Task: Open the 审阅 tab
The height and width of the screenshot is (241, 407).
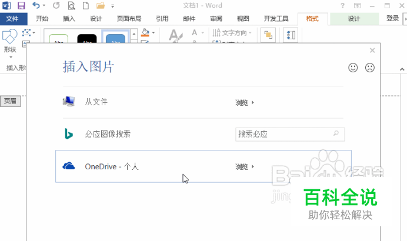Action: tap(216, 19)
